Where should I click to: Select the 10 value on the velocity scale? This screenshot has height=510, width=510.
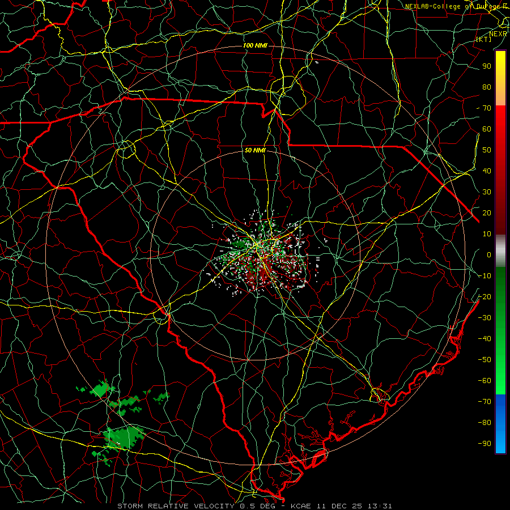click(x=487, y=234)
